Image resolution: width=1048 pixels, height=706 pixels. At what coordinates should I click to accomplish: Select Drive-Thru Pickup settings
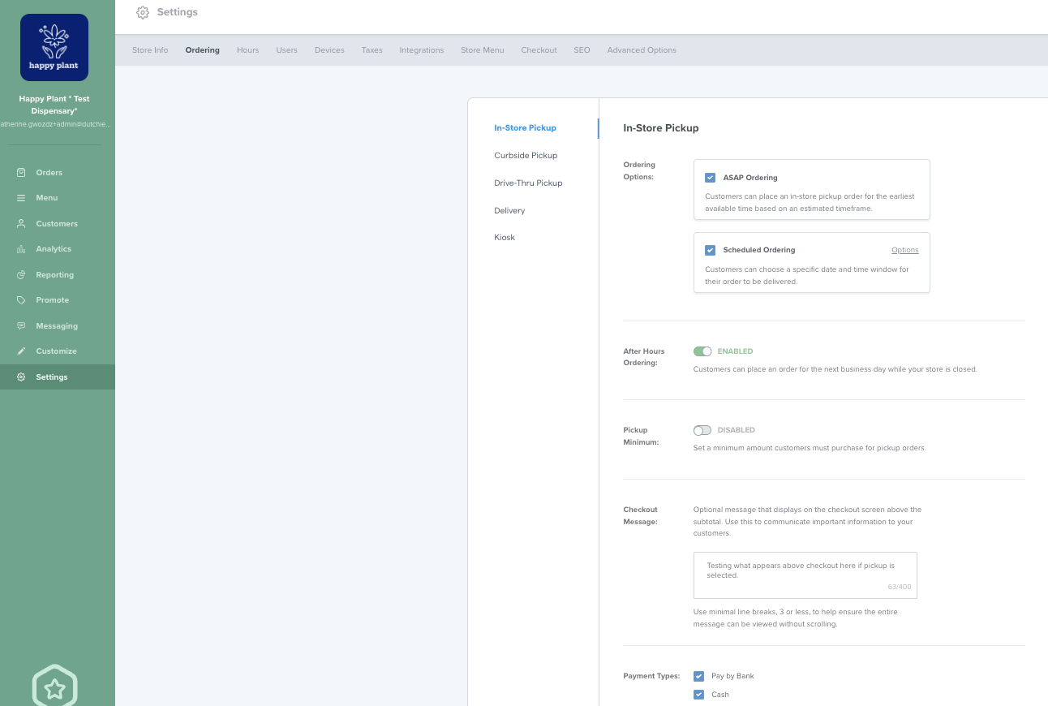pyautogui.click(x=528, y=183)
